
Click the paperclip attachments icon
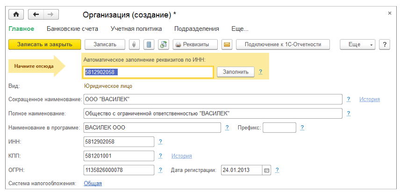tap(134, 44)
